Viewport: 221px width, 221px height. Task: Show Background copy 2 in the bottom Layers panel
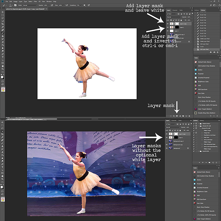click(166, 141)
